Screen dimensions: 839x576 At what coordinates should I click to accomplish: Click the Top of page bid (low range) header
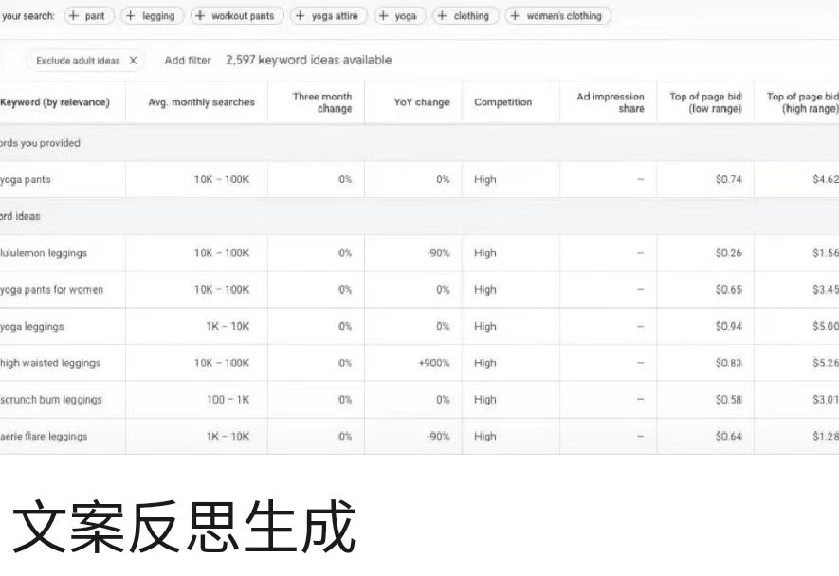point(704,101)
